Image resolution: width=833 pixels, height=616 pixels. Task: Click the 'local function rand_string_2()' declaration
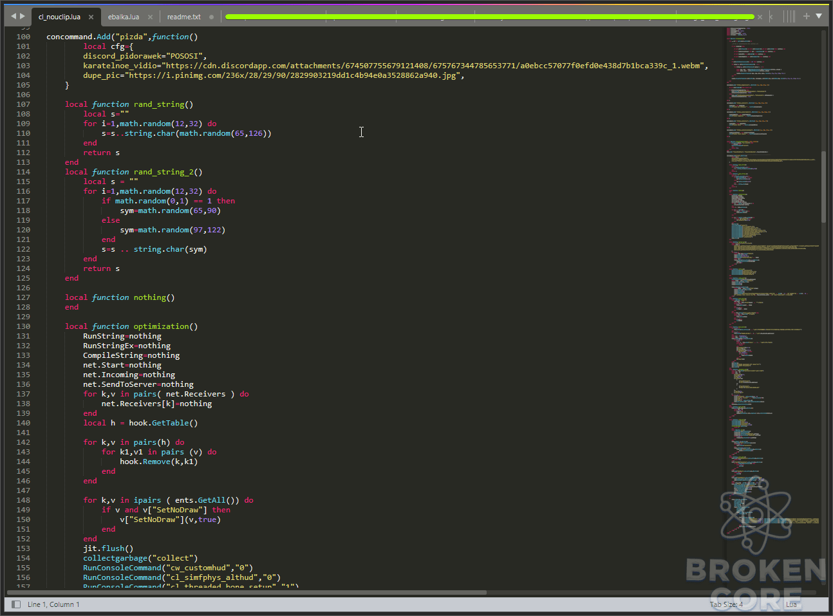point(133,172)
